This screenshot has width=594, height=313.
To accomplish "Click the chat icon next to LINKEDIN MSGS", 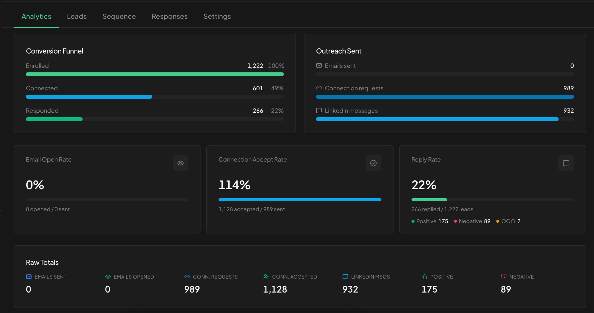I will (x=345, y=277).
